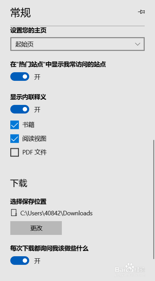This screenshot has height=281, width=155.
Task: Click the checkmark icon next to 书籍
Action: click(x=14, y=125)
